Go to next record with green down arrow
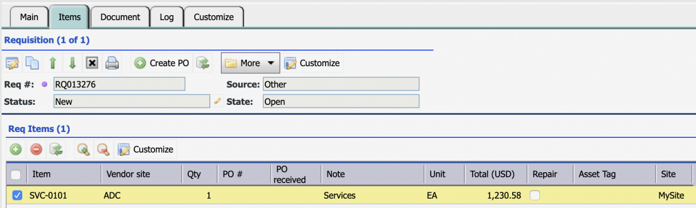The height and width of the screenshot is (208, 696). pos(72,63)
